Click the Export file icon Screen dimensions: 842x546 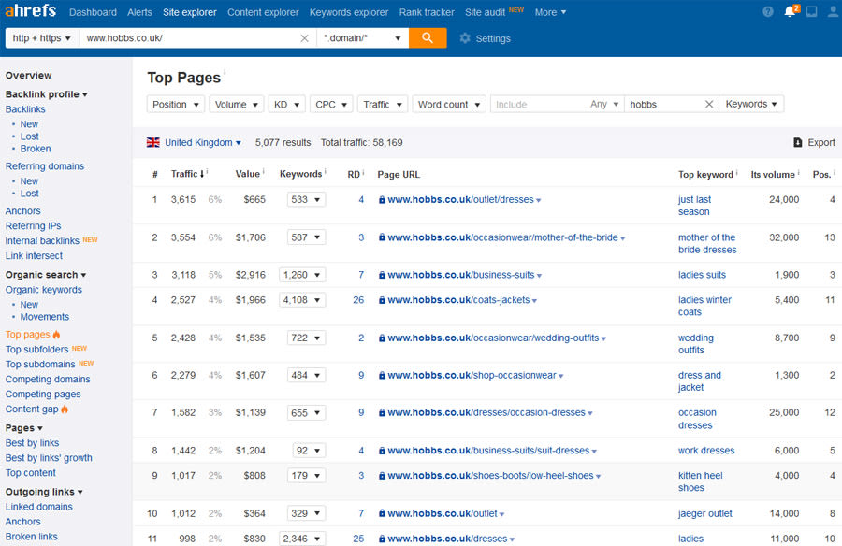pos(798,142)
